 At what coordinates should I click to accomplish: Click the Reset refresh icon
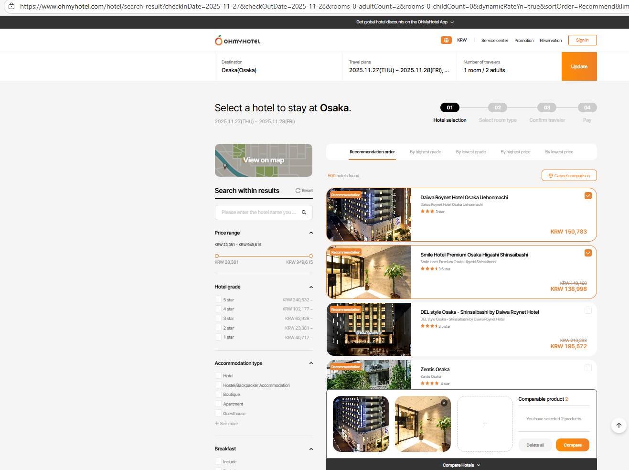[298, 191]
